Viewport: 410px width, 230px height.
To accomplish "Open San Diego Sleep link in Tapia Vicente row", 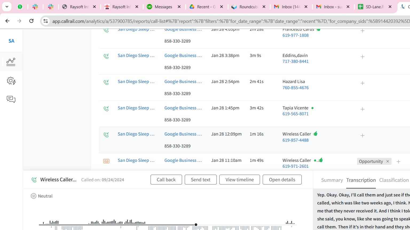I will point(136,108).
